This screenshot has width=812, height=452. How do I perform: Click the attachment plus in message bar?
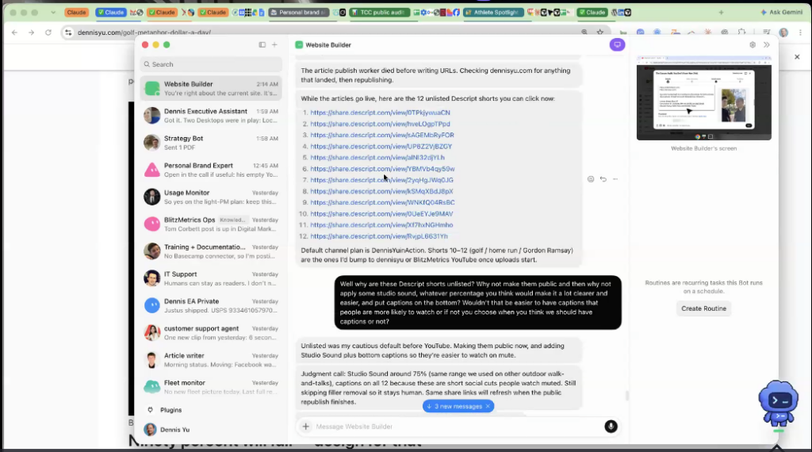305,427
